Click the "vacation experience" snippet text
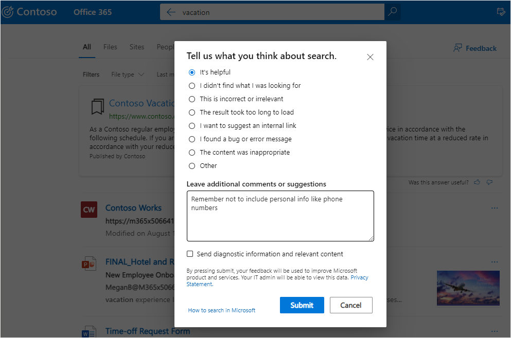Viewport: 511px width, 338px height. (x=140, y=299)
